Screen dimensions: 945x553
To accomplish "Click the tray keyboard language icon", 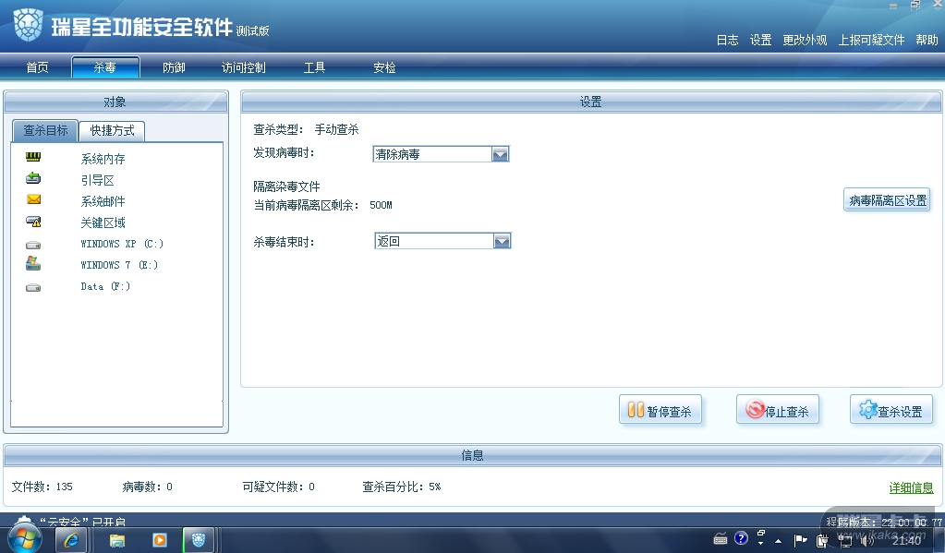I will [721, 539].
